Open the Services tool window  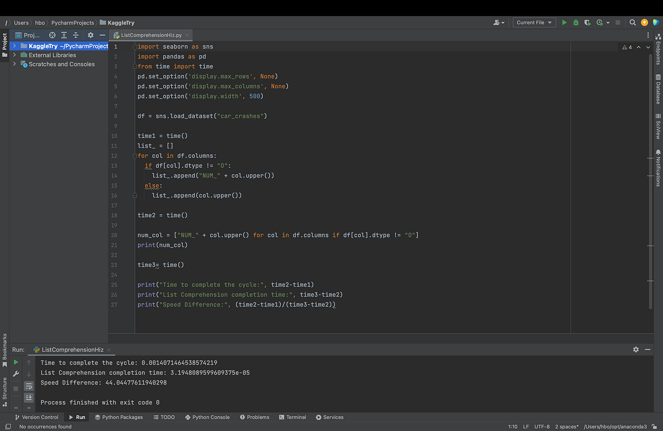coord(329,417)
